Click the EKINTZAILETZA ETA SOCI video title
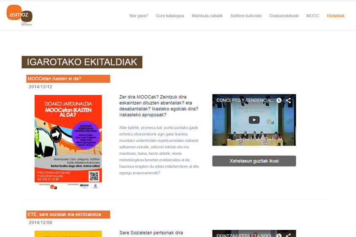 244,235
